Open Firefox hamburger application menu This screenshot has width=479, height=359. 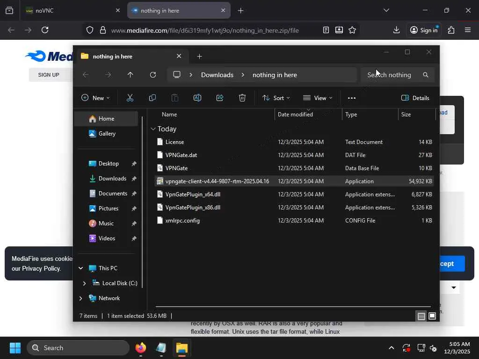pos(468,30)
